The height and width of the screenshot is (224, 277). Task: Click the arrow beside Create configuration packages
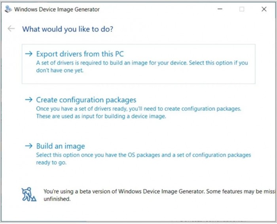click(29, 100)
